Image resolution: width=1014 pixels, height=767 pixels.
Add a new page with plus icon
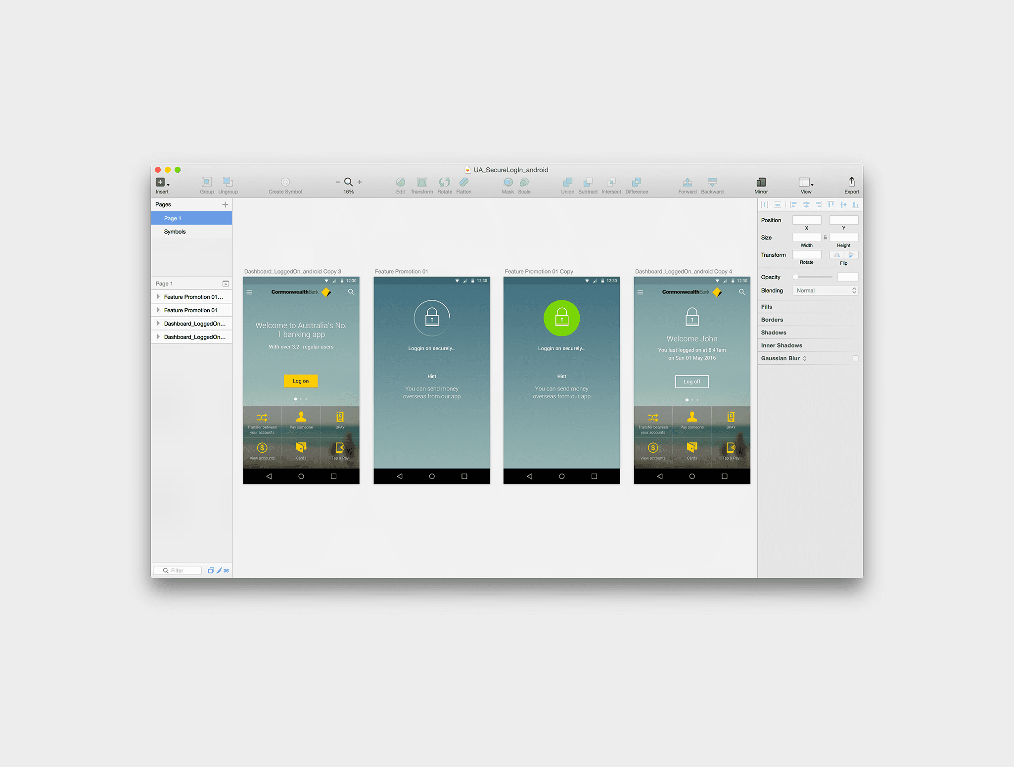click(x=225, y=204)
